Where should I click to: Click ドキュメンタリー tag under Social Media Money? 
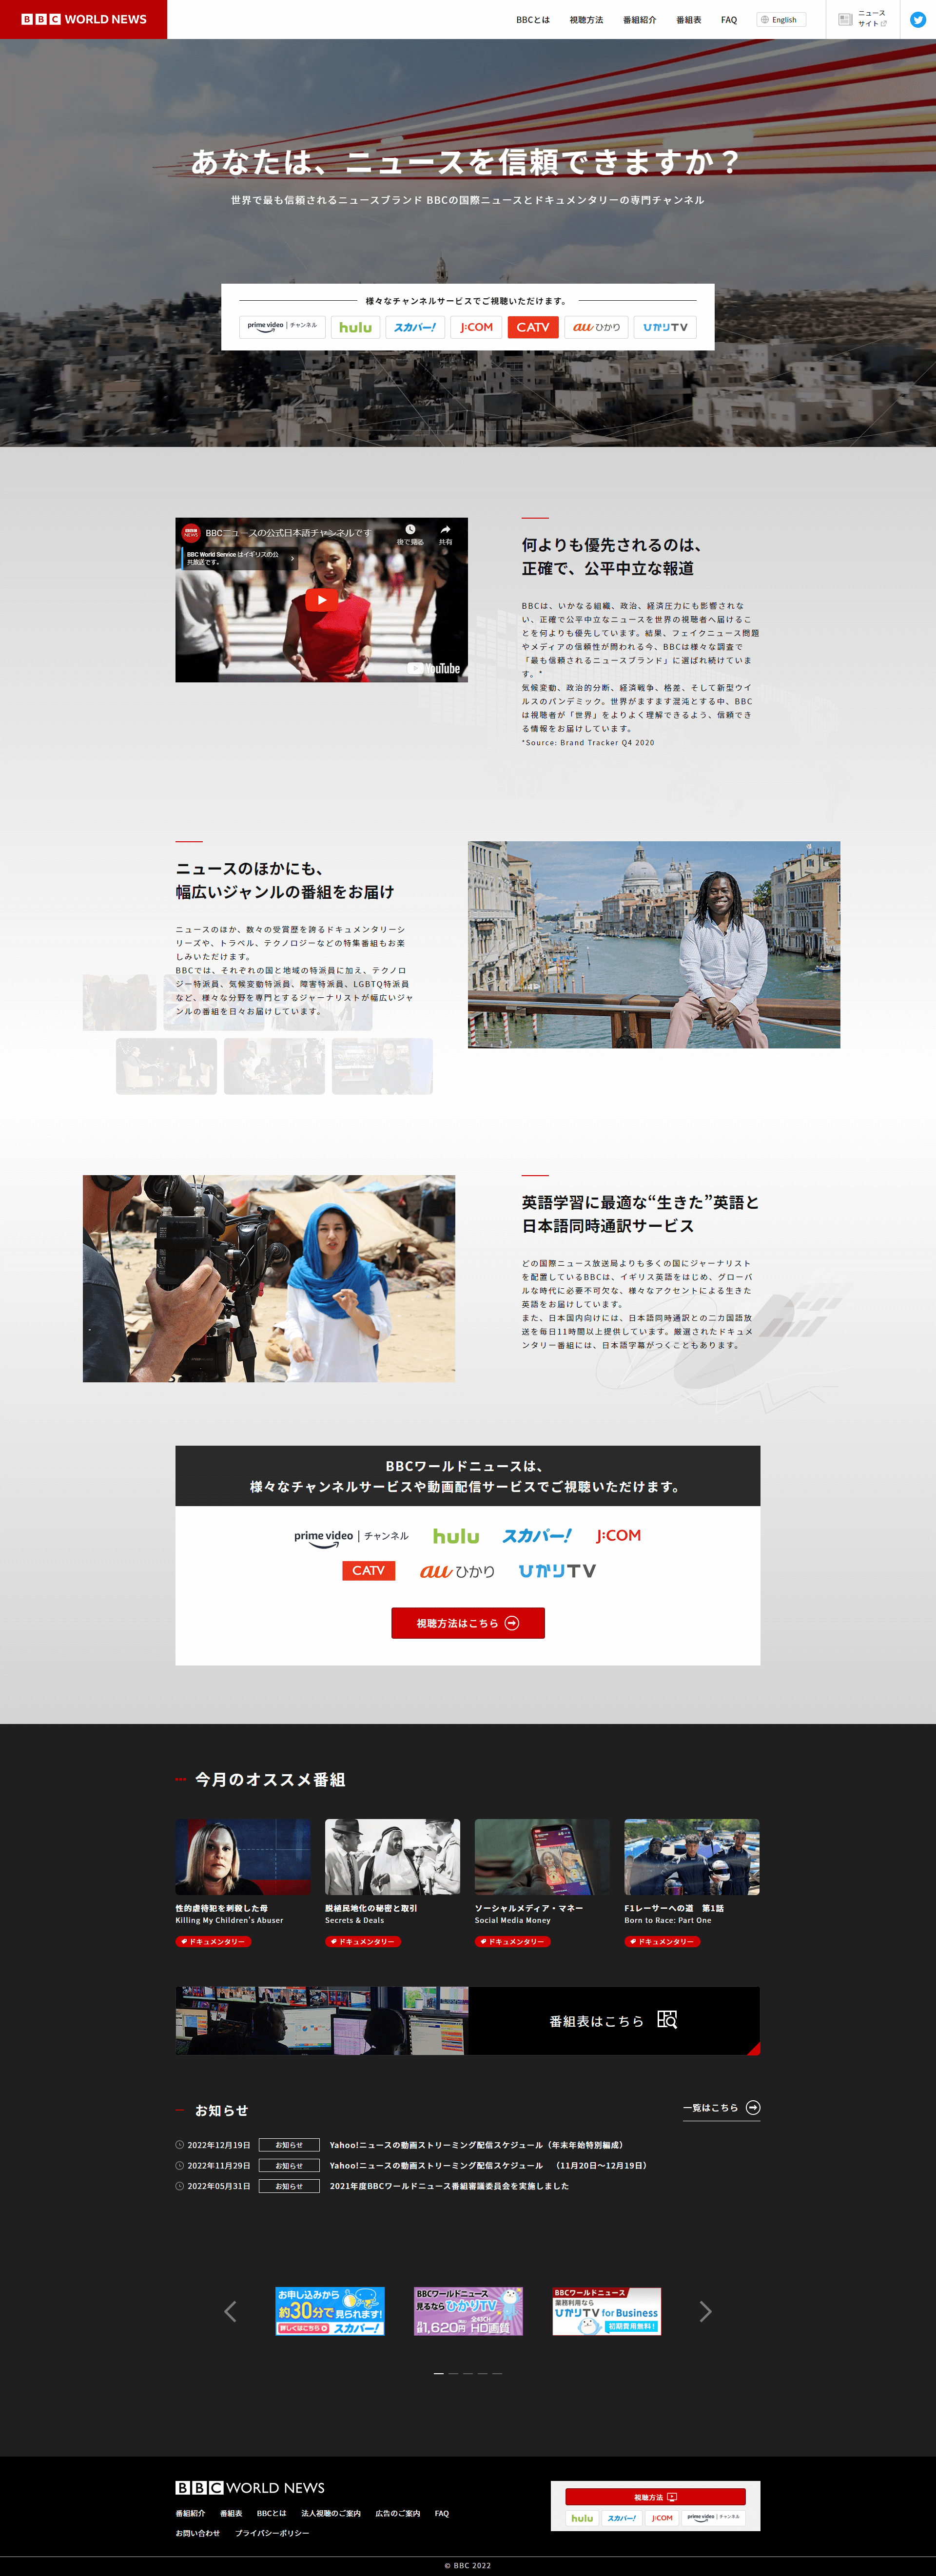513,1942
